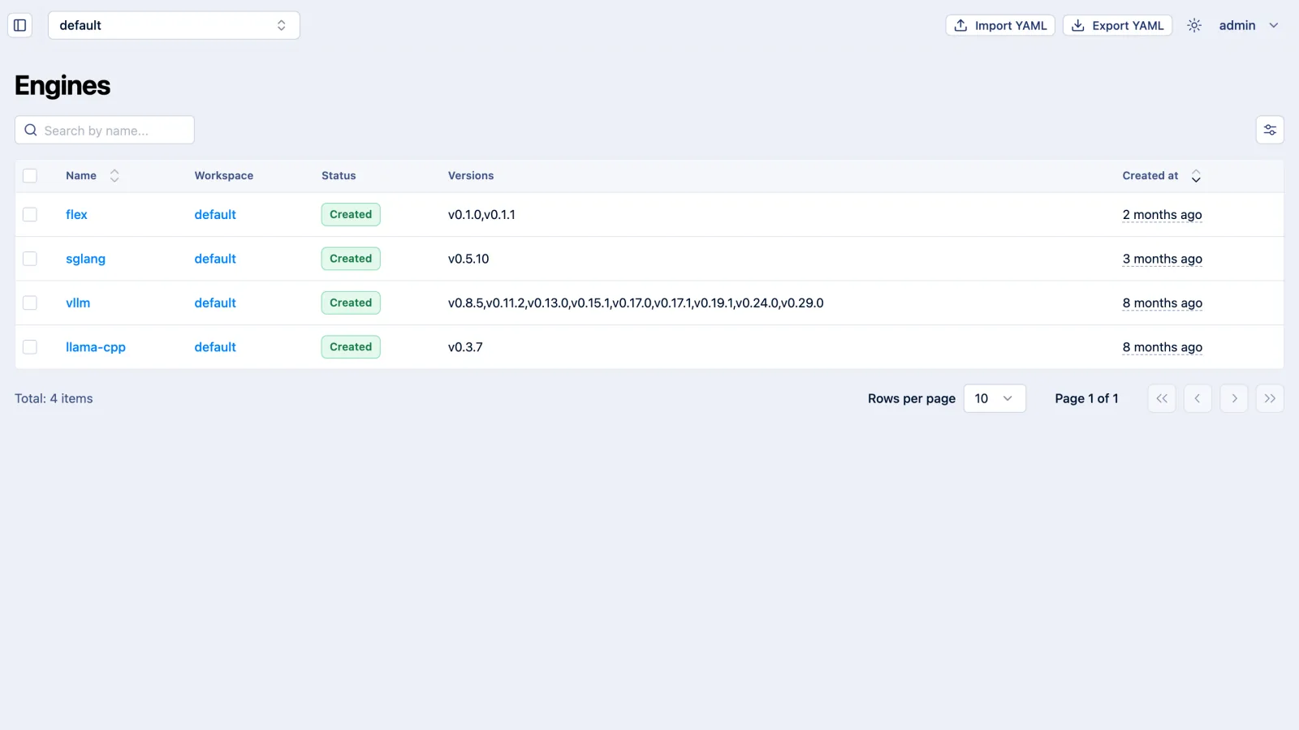This screenshot has width=1299, height=730.
Task: Click '3 months ago' timestamp
Action: coord(1162,259)
